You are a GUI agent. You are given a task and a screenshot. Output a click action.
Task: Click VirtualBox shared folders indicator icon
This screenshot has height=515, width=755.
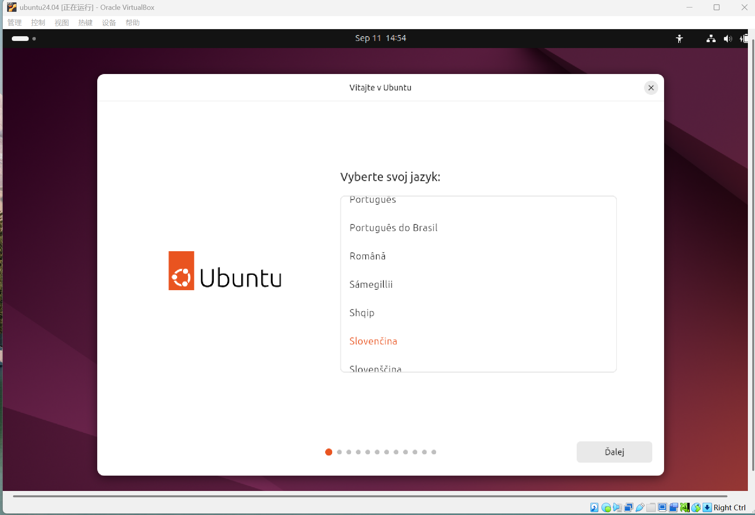click(651, 508)
